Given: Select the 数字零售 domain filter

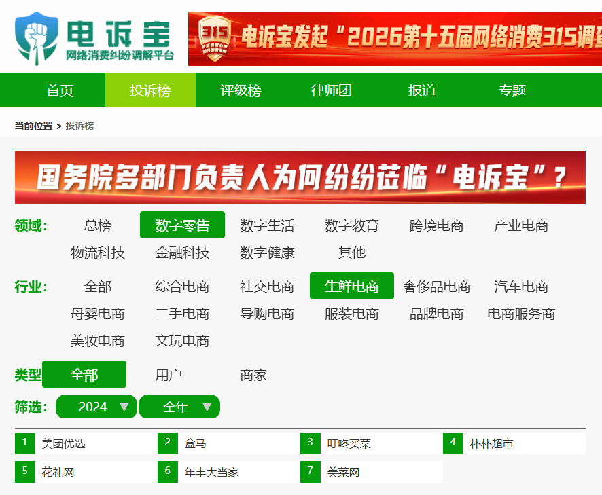Looking at the screenshot, I should pos(182,225).
